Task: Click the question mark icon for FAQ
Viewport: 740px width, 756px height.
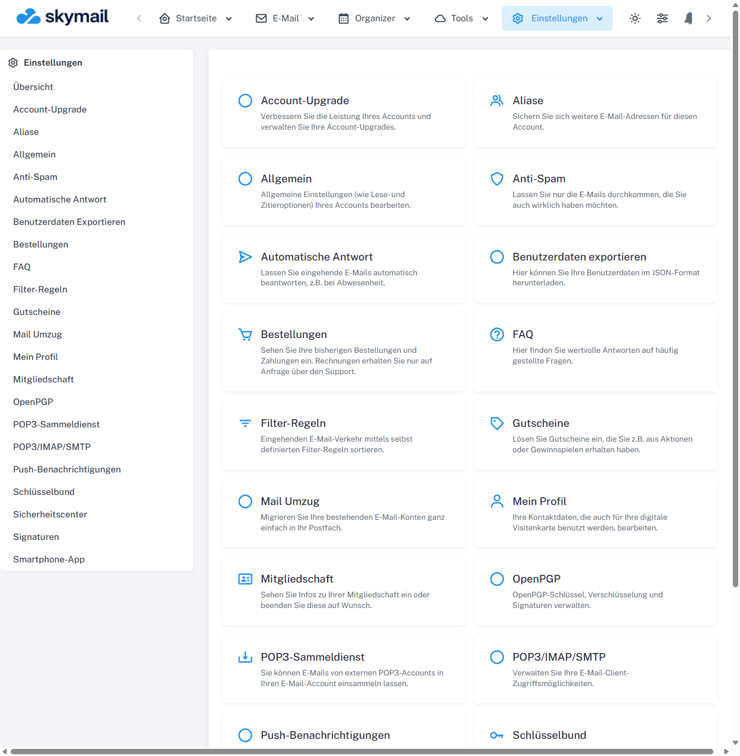Action: [497, 334]
